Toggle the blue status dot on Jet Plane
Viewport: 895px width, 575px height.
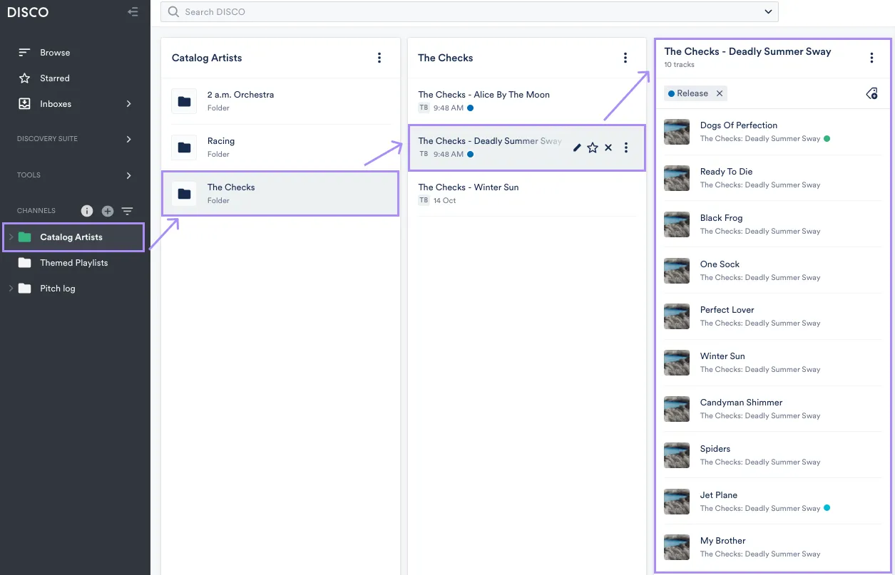tap(828, 507)
